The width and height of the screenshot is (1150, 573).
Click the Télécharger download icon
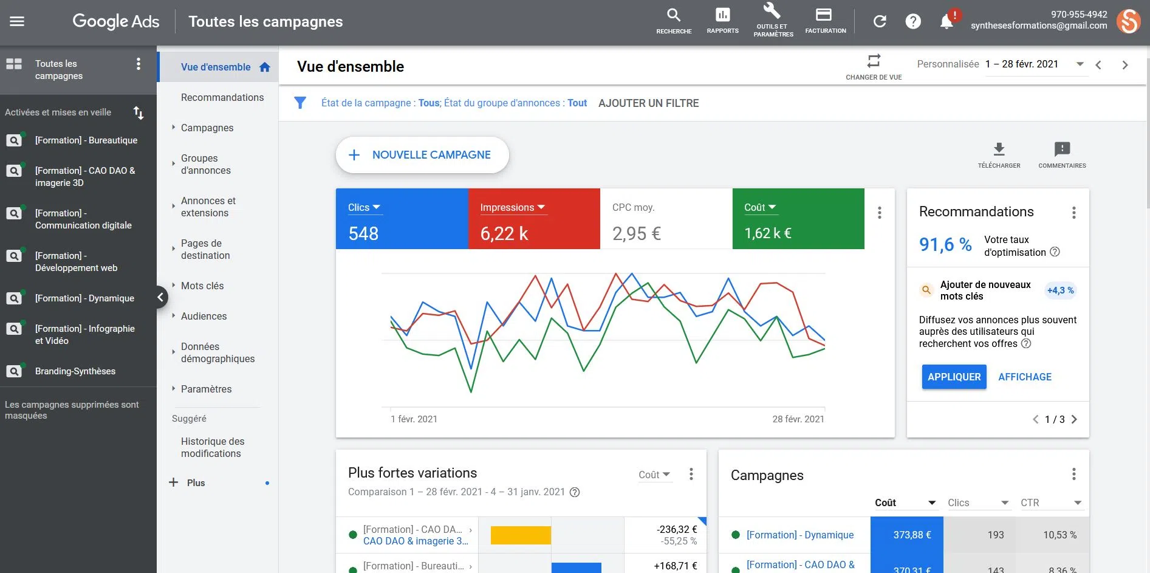pos(999,149)
